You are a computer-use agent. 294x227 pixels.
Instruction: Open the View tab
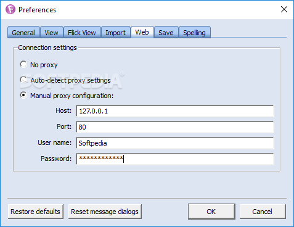pos(51,33)
